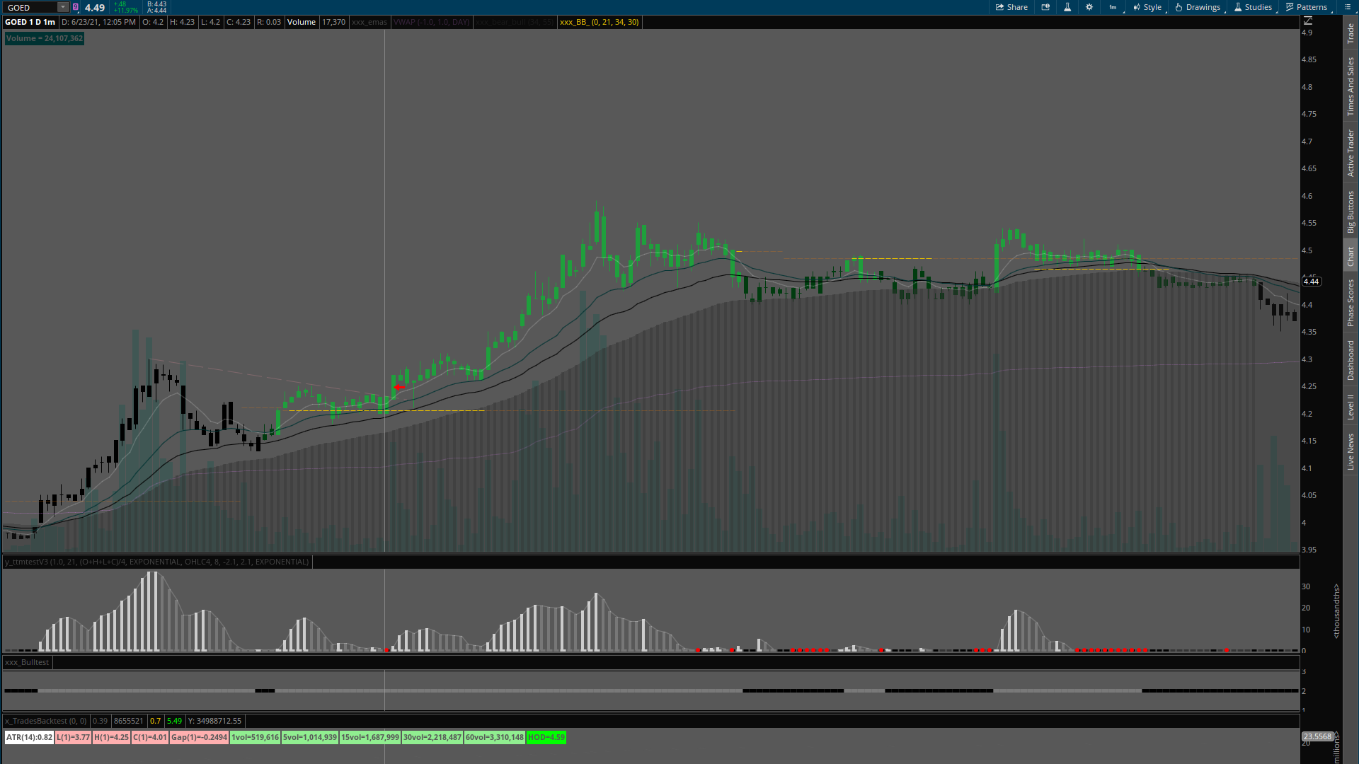Click the flask quick-study icon
Screen dimensions: 1359x764
(x=1067, y=7)
